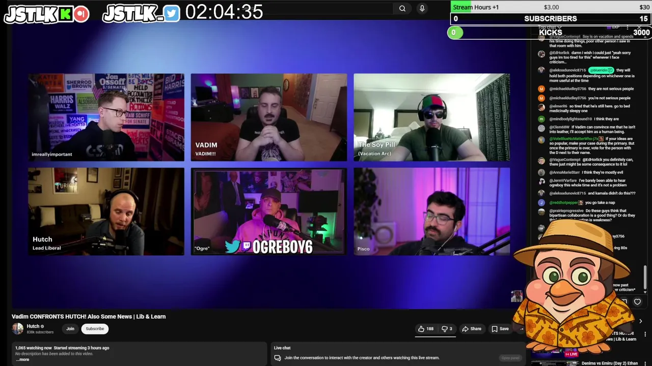This screenshot has height=366, width=652.
Task: Join the Hutch channel membership
Action: point(70,329)
